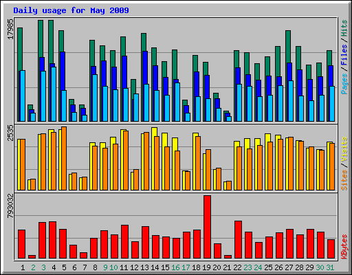352x275 pixels.
Task: Click the yellow visits bar for day 14
Action: point(154,132)
